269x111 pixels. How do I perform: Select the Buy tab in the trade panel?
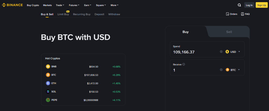click(185, 32)
